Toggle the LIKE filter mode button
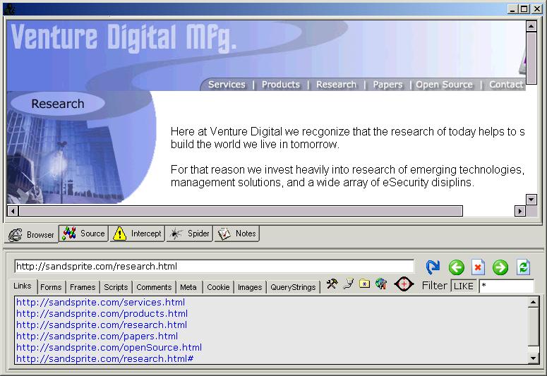 click(463, 286)
